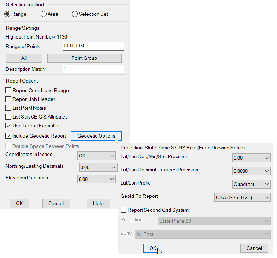Viewport: 277px width, 258px height.
Task: Click the Projection: State Plane 83 NY East label
Action: [183, 148]
